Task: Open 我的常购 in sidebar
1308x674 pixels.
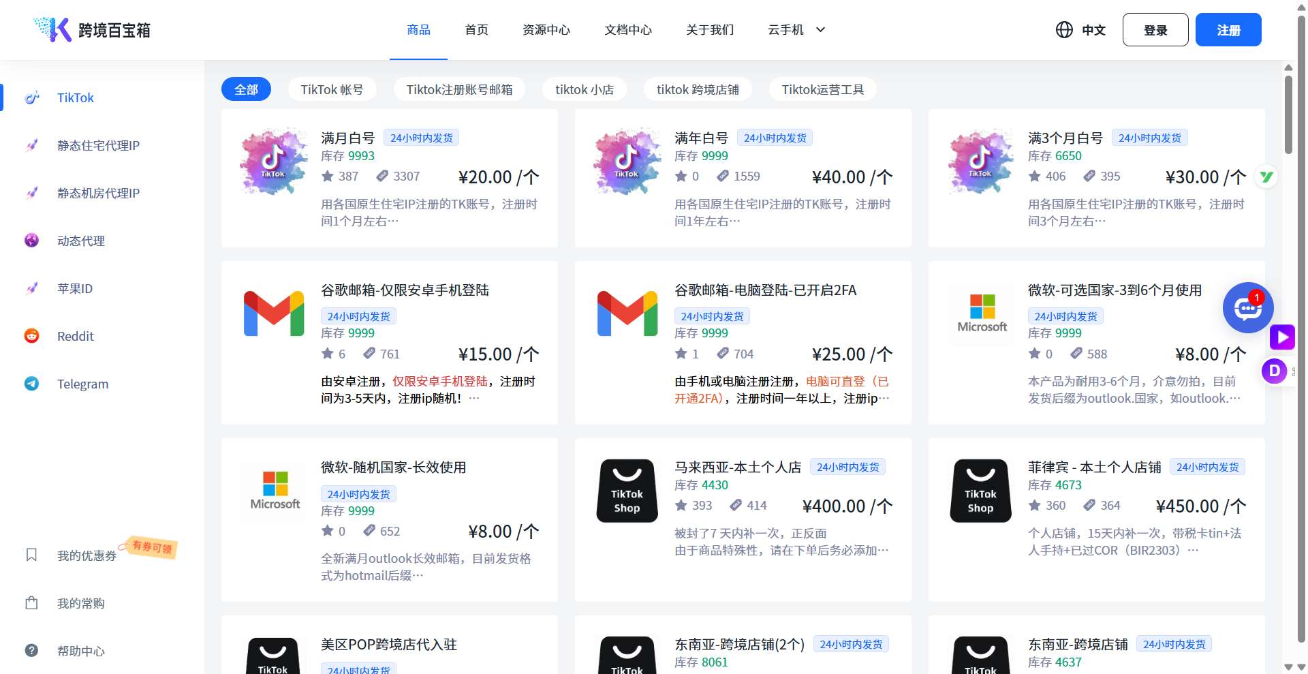Action: (x=81, y=603)
